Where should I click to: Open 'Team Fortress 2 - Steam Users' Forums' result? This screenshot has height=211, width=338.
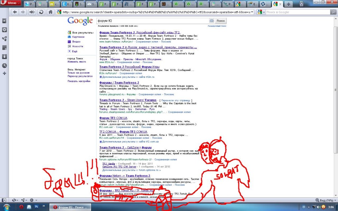128,100
